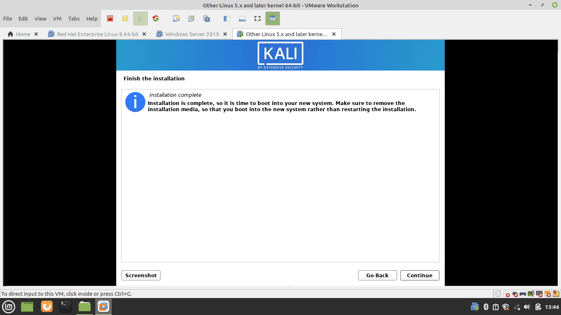This screenshot has height=315, width=561.
Task: Open the Linux Mint start menu
Action: (x=9, y=306)
